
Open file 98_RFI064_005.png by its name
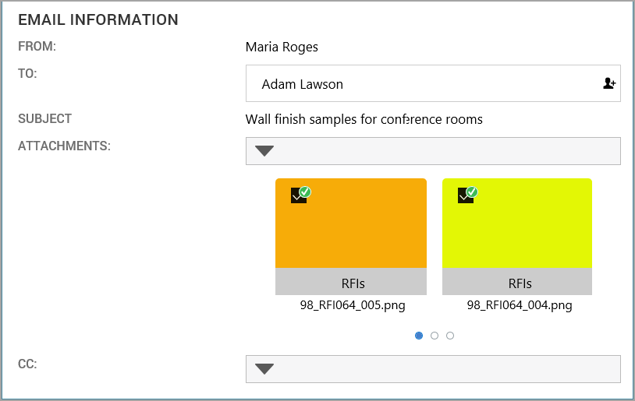pos(353,305)
